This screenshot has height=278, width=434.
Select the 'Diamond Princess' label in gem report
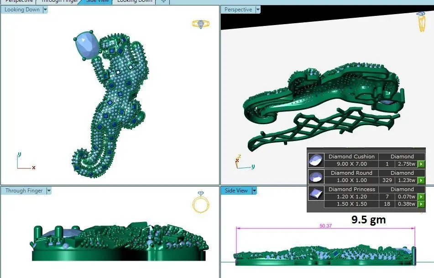point(351,189)
